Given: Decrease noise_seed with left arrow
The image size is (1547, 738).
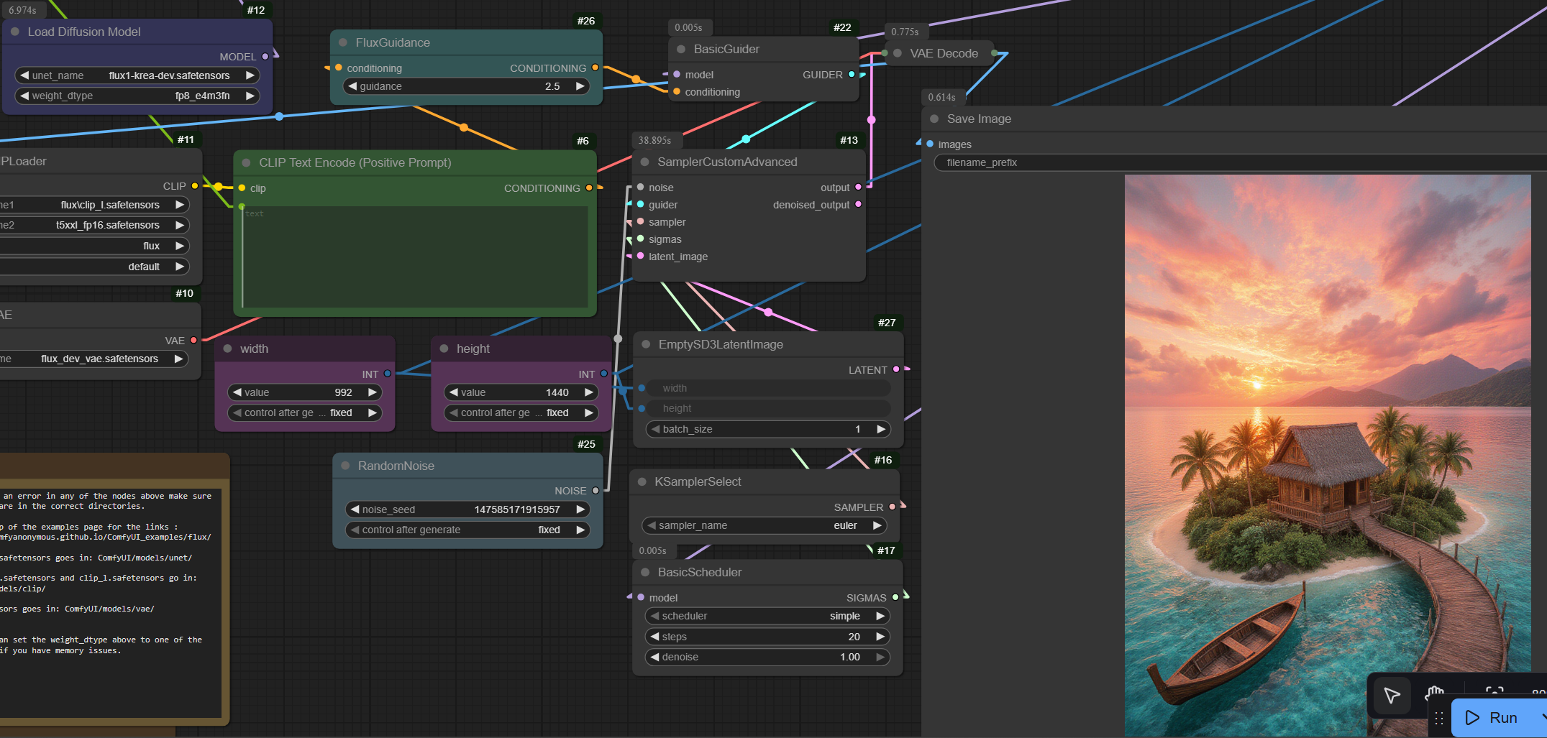Looking at the screenshot, I should tap(355, 509).
